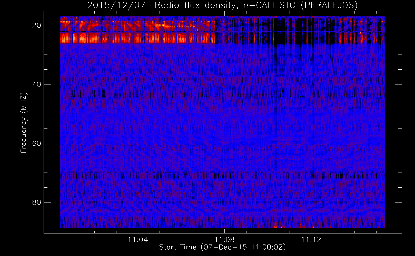Click the "40" frequency tick label
Viewport: 415px width, 256px height.
click(x=37, y=84)
